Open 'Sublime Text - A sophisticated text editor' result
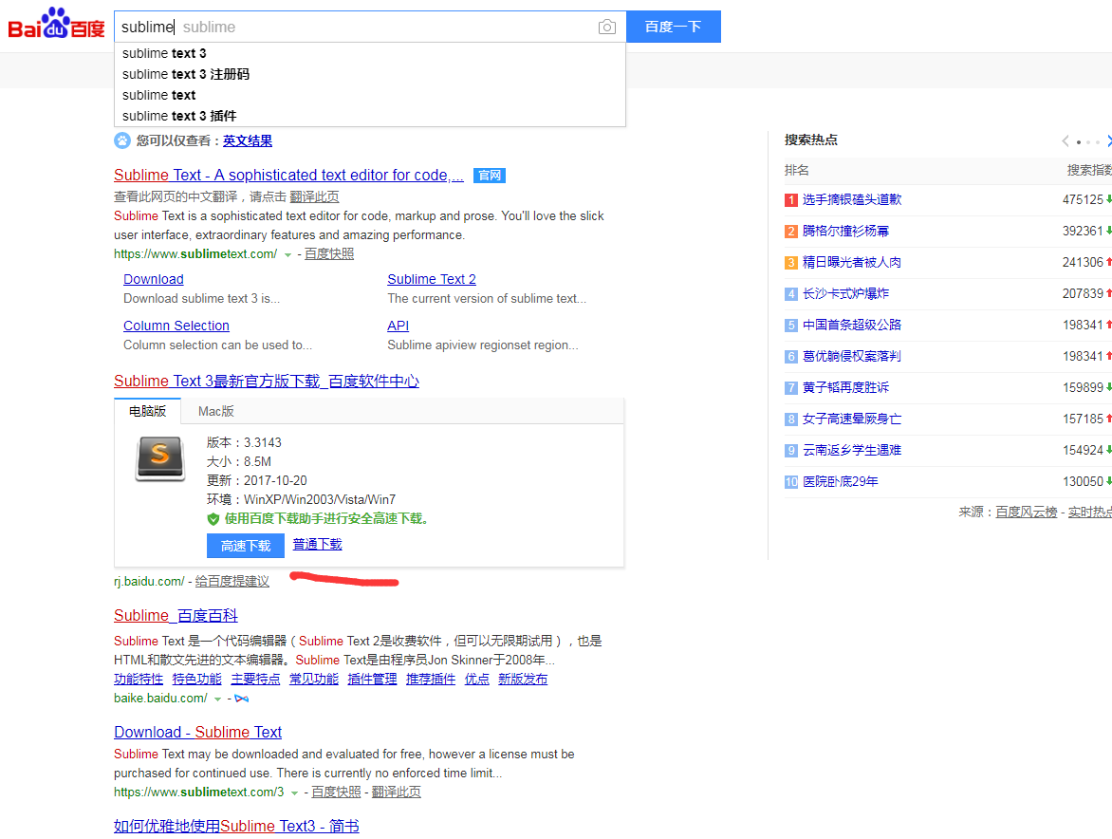The height and width of the screenshot is (839, 1112). coord(288,176)
